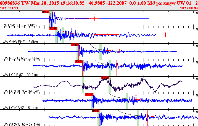Click the origin time '19:16:30.85' in header
Viewport: 198px width, 126px height.
coord(72,3)
